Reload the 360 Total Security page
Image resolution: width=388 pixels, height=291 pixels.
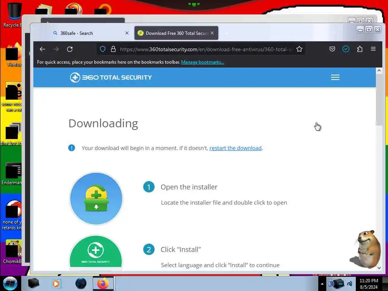70,49
